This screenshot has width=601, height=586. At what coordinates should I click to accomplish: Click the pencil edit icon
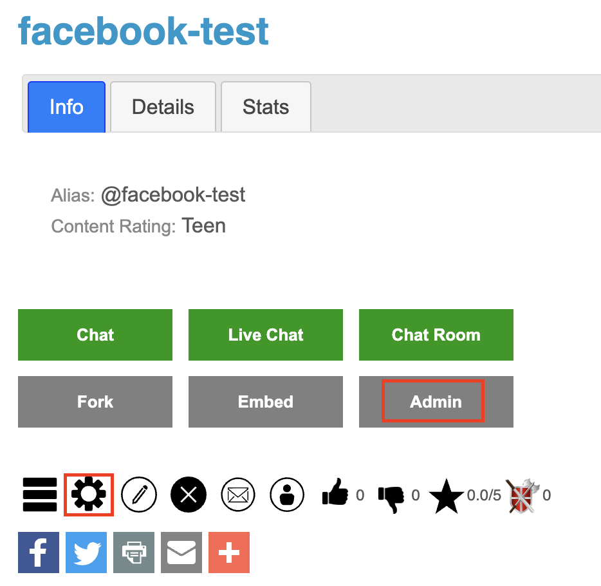point(139,495)
